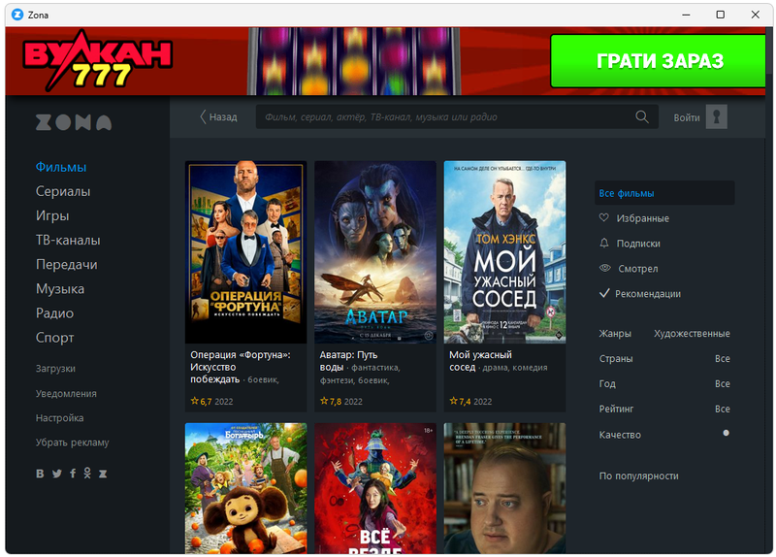Open the Twitter bird icon link
The width and height of the screenshot is (776, 557).
point(57,474)
